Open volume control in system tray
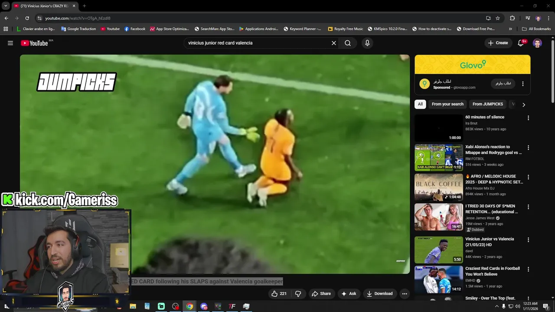Viewport: 555px width, 312px height. pyautogui.click(x=517, y=306)
